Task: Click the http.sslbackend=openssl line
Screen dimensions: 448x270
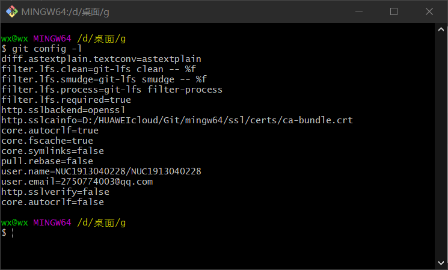Action: tap(63, 110)
